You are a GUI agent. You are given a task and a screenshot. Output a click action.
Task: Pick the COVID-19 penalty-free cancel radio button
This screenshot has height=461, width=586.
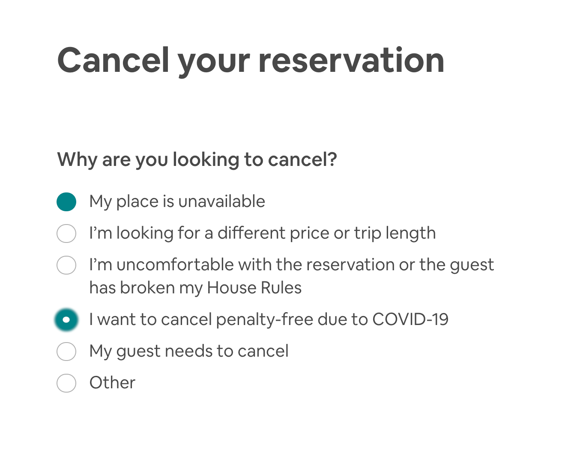pos(66,320)
